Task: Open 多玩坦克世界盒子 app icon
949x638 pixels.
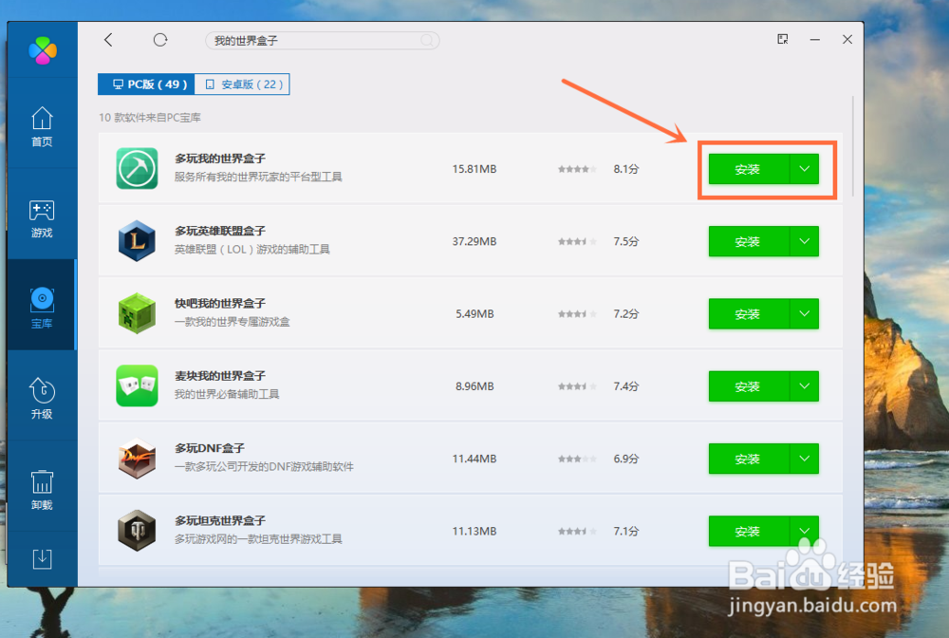Action: tap(137, 531)
